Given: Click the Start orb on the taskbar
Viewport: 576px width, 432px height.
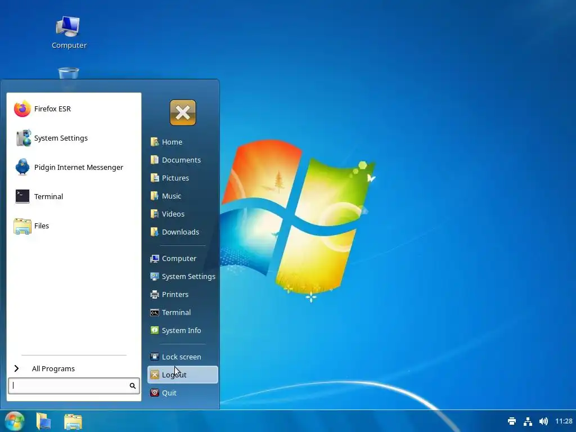Looking at the screenshot, I should (x=14, y=421).
